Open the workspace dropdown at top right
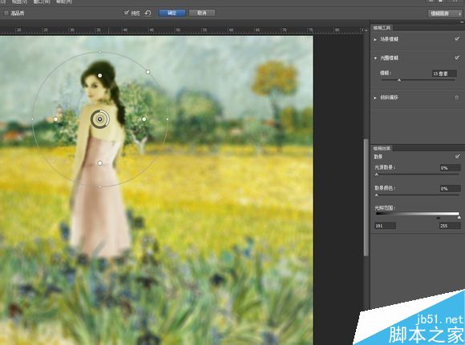This screenshot has height=345, width=465. pyautogui.click(x=445, y=14)
